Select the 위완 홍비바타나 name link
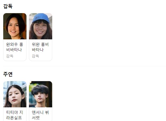166x121 pixels. pyautogui.click(x=40, y=47)
